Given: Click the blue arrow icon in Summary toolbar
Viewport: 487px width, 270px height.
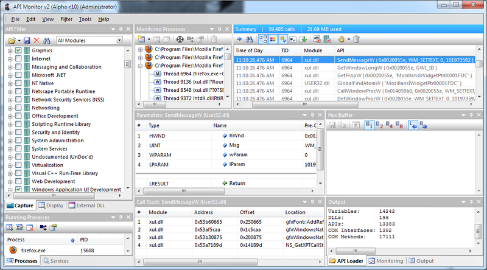Looking at the screenshot, I should tap(239, 39).
